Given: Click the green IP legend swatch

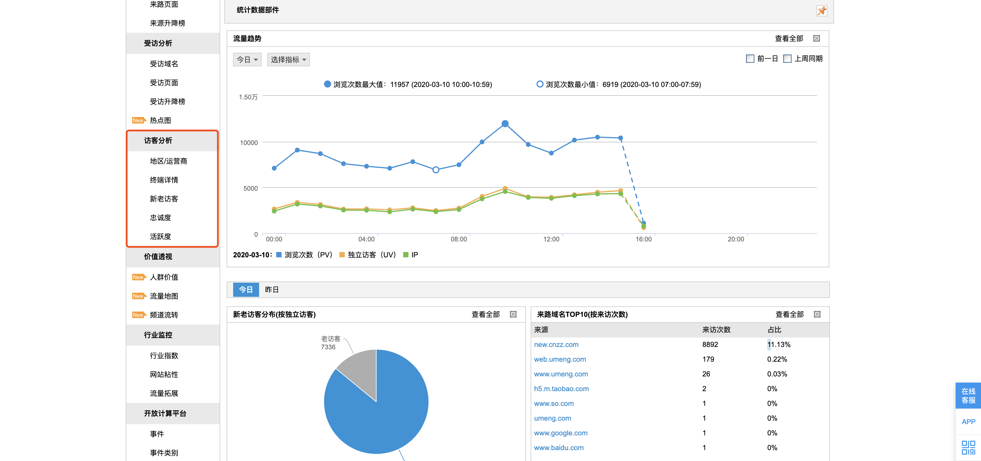Looking at the screenshot, I should [406, 255].
